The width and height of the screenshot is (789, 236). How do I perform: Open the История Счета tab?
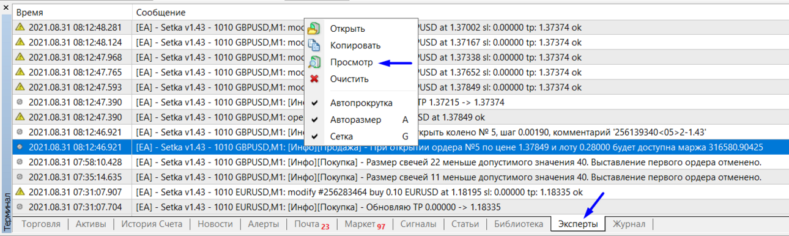click(151, 224)
